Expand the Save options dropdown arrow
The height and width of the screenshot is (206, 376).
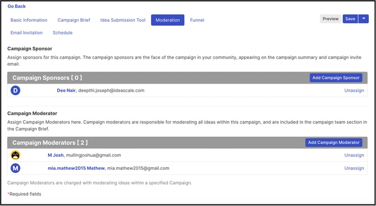point(363,19)
